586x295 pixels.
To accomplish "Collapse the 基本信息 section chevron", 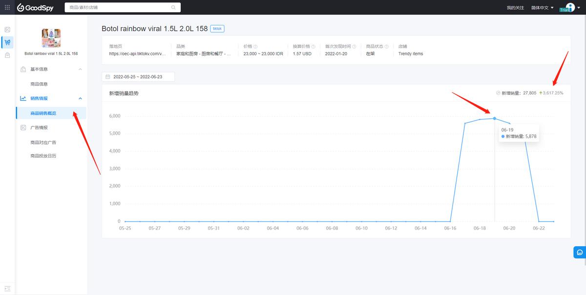I will [80, 69].
